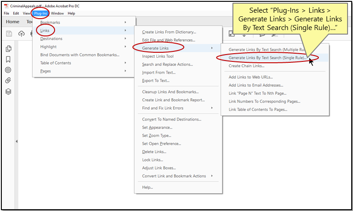Collapse the left navigation pane arrow
The height and width of the screenshot is (211, 353).
click(x=17, y=141)
